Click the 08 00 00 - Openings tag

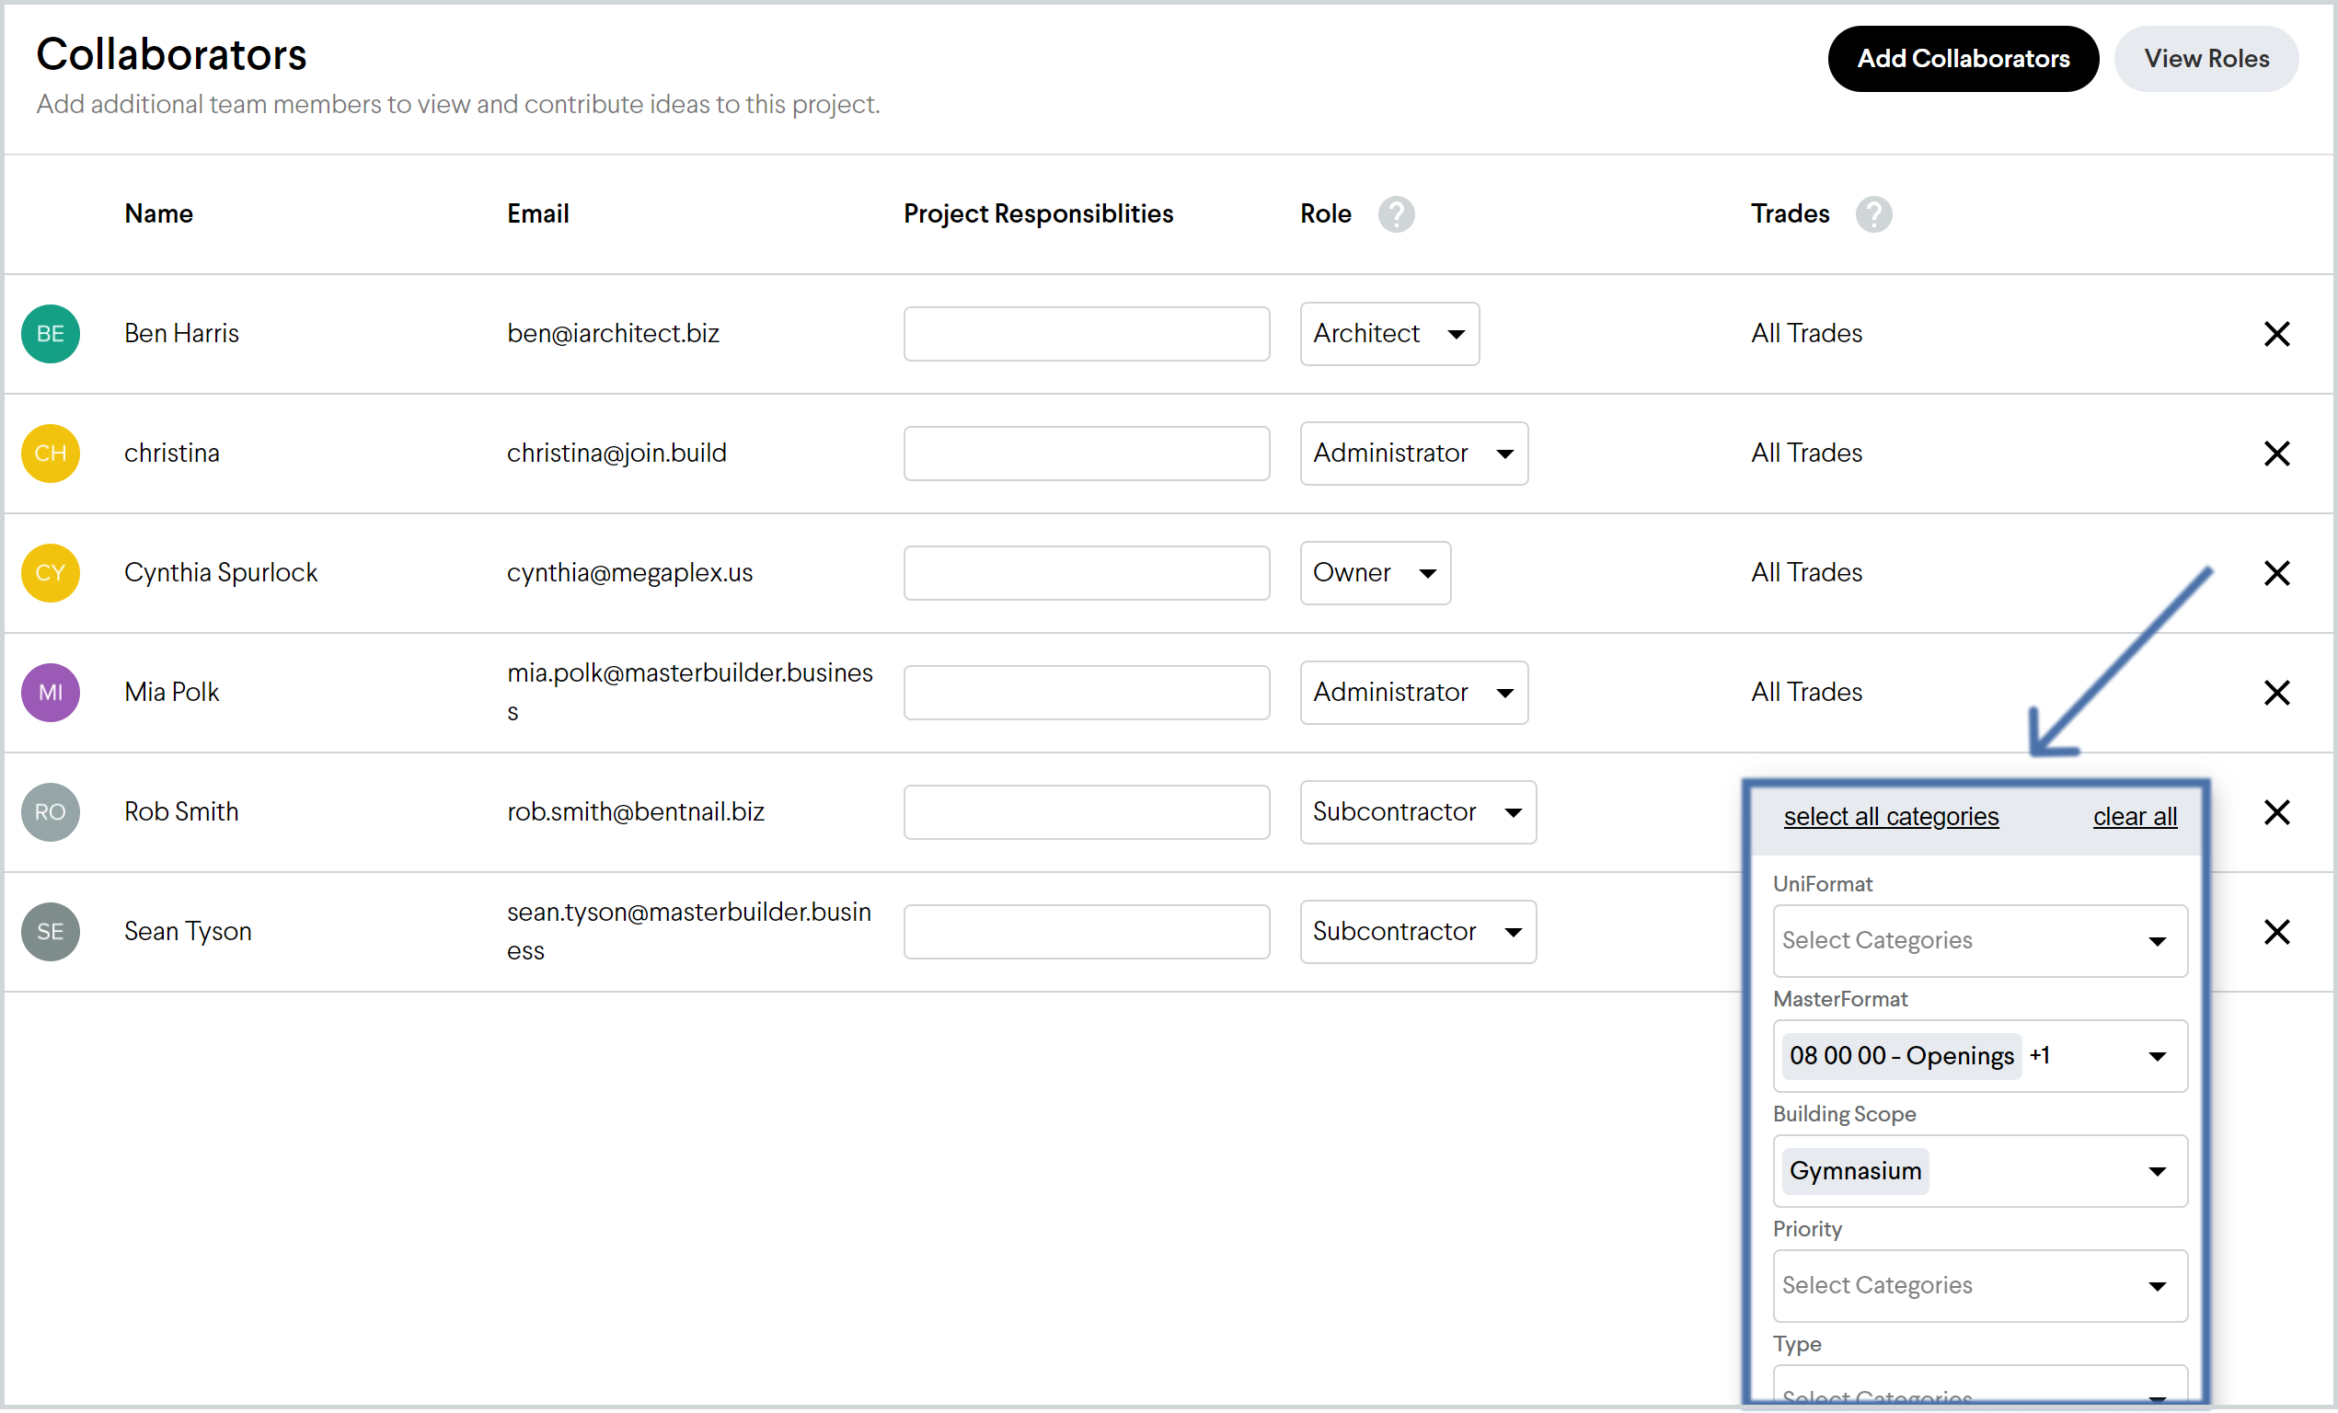pos(1902,1056)
